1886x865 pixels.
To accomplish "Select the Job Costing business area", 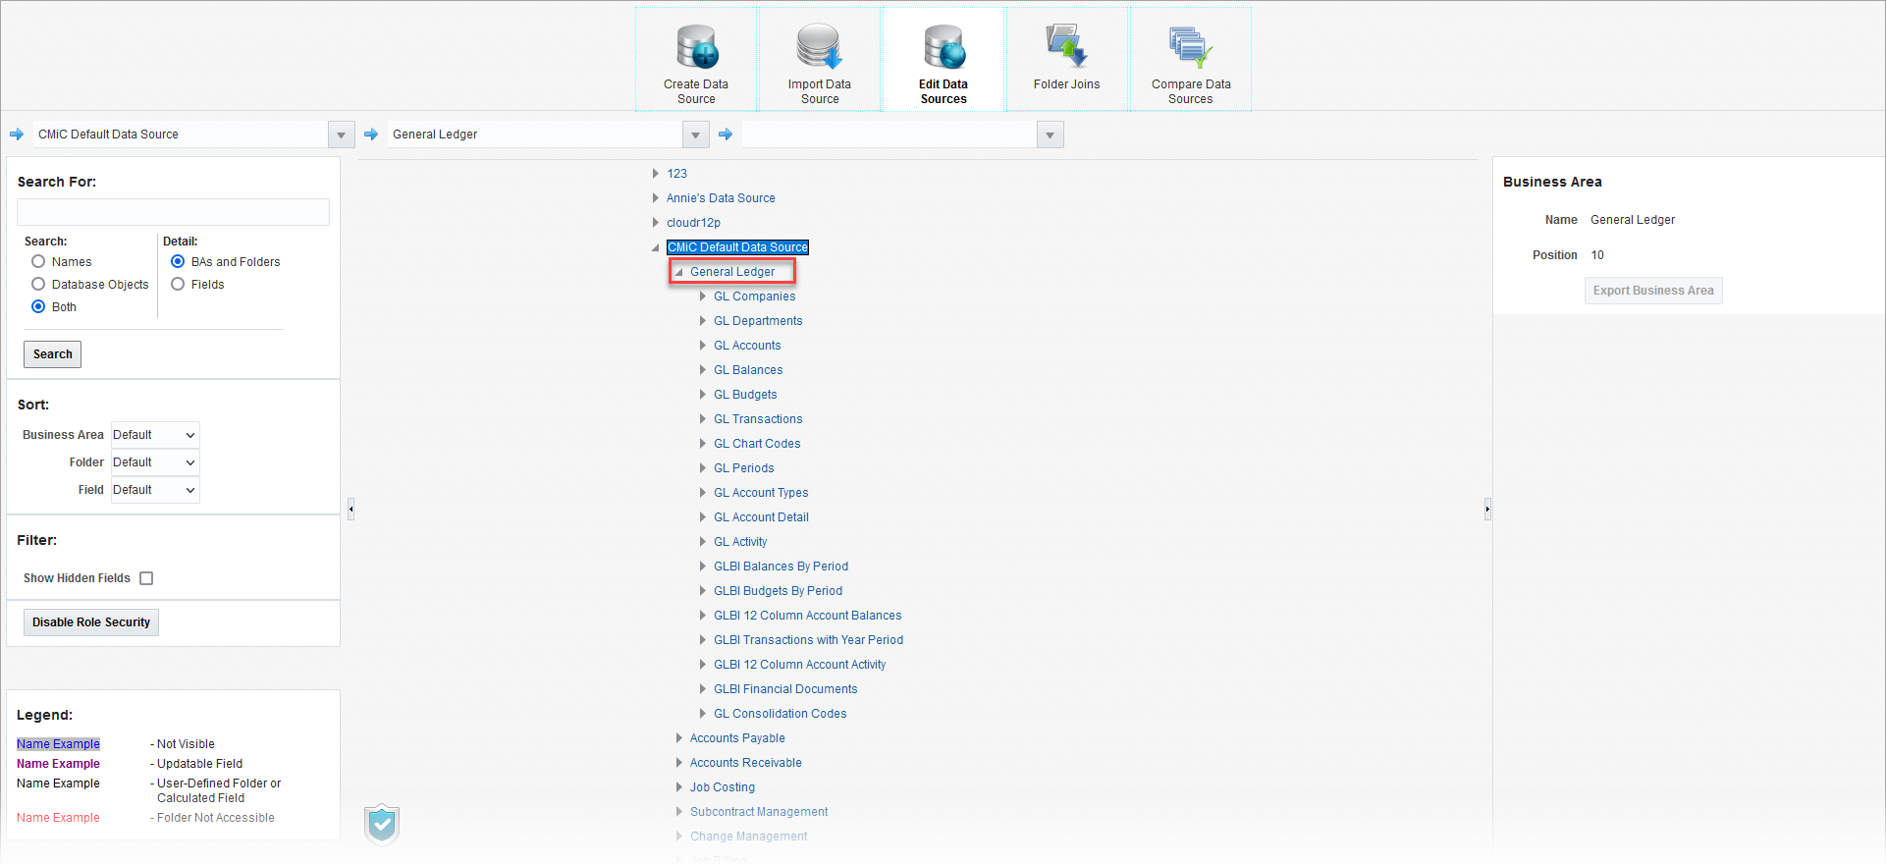I will click(x=723, y=787).
